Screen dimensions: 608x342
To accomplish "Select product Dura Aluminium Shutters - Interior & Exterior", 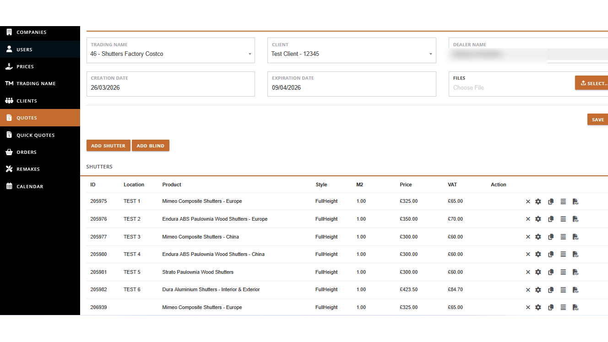I will 211,290.
